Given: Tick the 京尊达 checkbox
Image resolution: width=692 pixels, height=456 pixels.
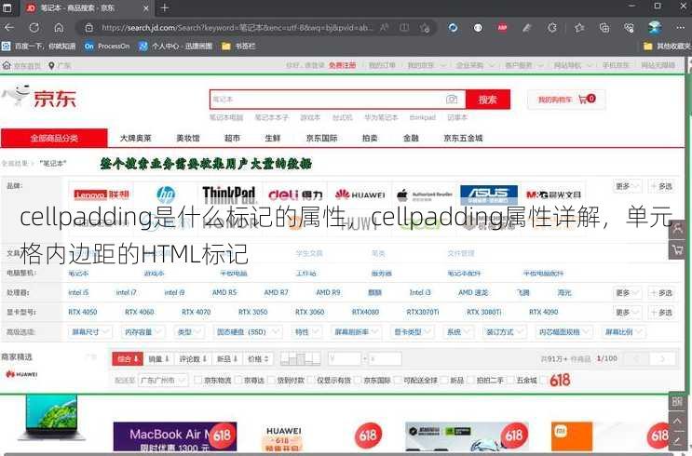Looking at the screenshot, I should coord(238,380).
